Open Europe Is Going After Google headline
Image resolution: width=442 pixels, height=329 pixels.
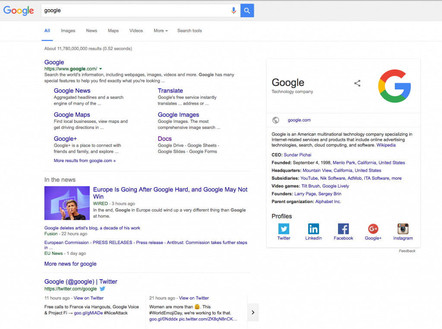click(170, 193)
